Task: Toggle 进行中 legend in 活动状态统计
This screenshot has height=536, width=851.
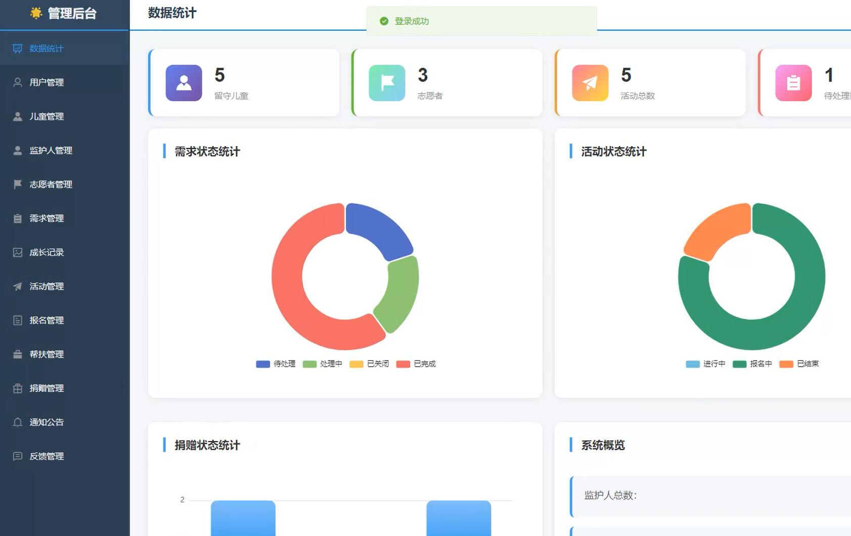Action: pyautogui.click(x=705, y=364)
